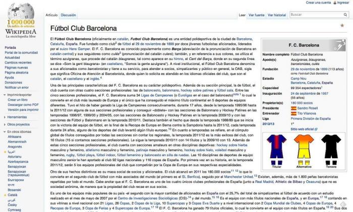Click Manchester United link

click(x=239, y=177)
